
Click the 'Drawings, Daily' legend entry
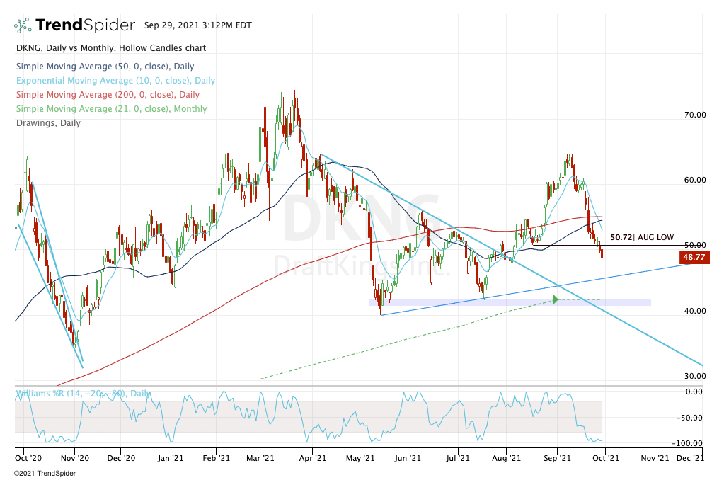point(48,123)
